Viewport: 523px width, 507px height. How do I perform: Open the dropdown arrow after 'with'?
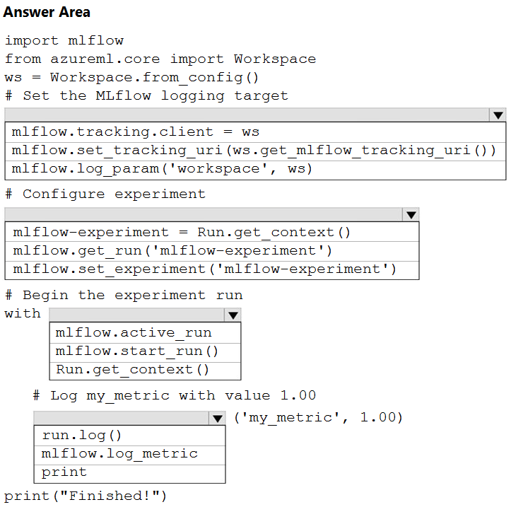click(x=233, y=315)
